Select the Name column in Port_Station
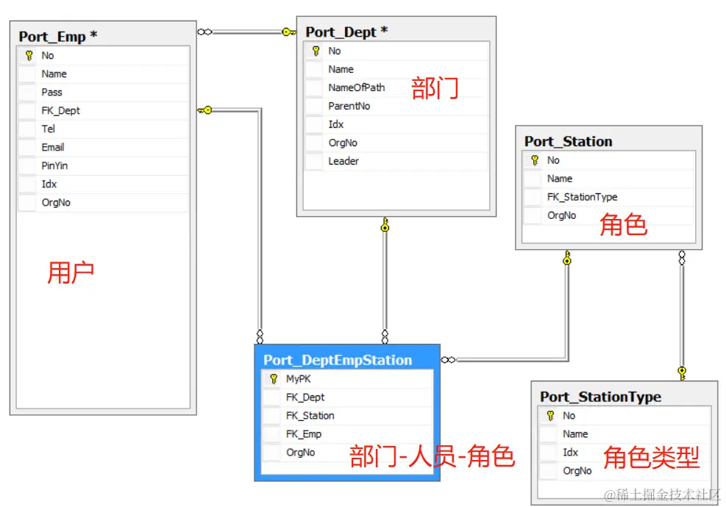This screenshot has width=726, height=507. coord(609,179)
